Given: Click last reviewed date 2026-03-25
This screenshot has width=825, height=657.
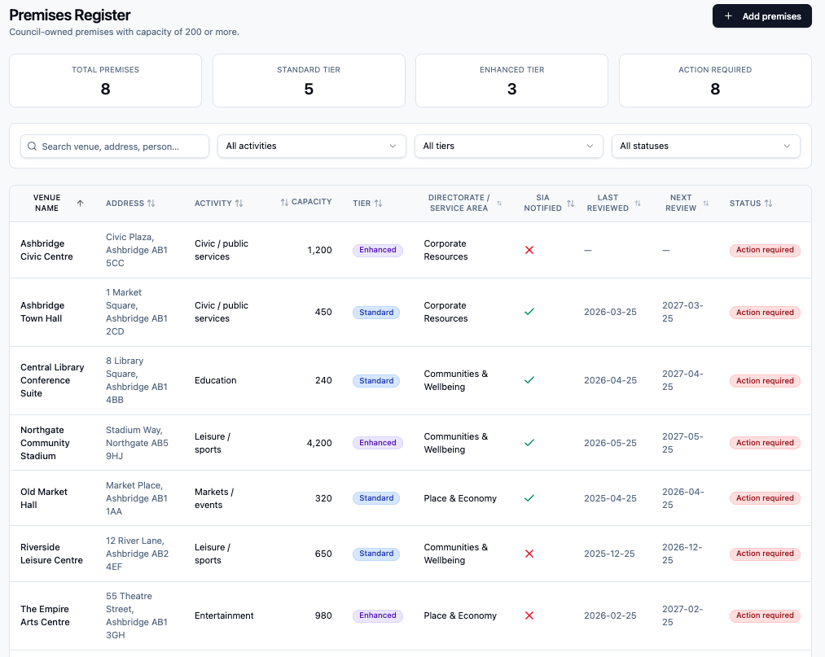Looking at the screenshot, I should click(610, 312).
